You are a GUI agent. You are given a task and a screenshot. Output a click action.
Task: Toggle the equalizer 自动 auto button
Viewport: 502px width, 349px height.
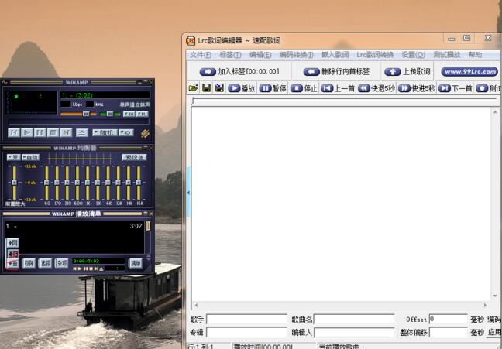(x=30, y=157)
